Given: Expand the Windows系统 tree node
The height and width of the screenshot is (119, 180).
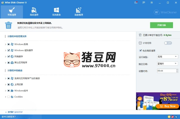Looking at the screenshot, I should tap(5, 44).
